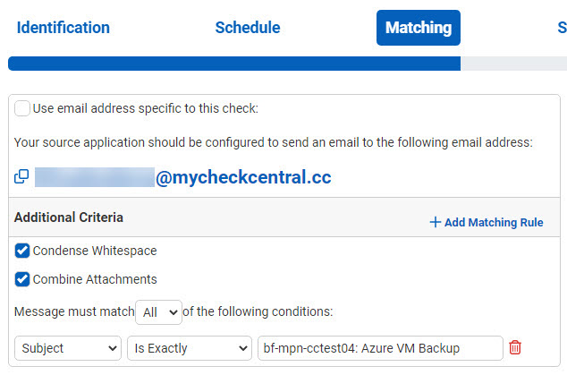Click the @mycheckcentral.cc email address
Screen dimensions: 567x375
(x=243, y=178)
